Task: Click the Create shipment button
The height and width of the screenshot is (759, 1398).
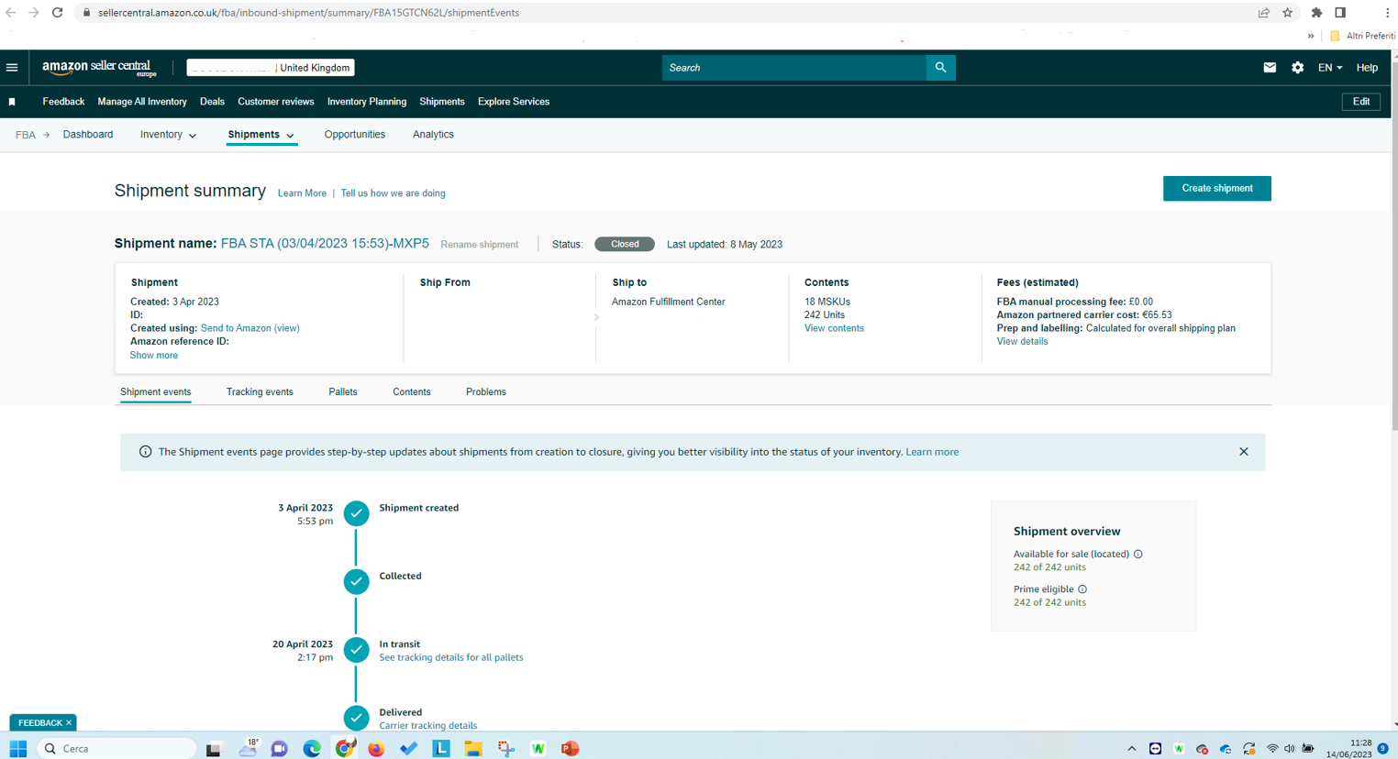Action: point(1217,189)
